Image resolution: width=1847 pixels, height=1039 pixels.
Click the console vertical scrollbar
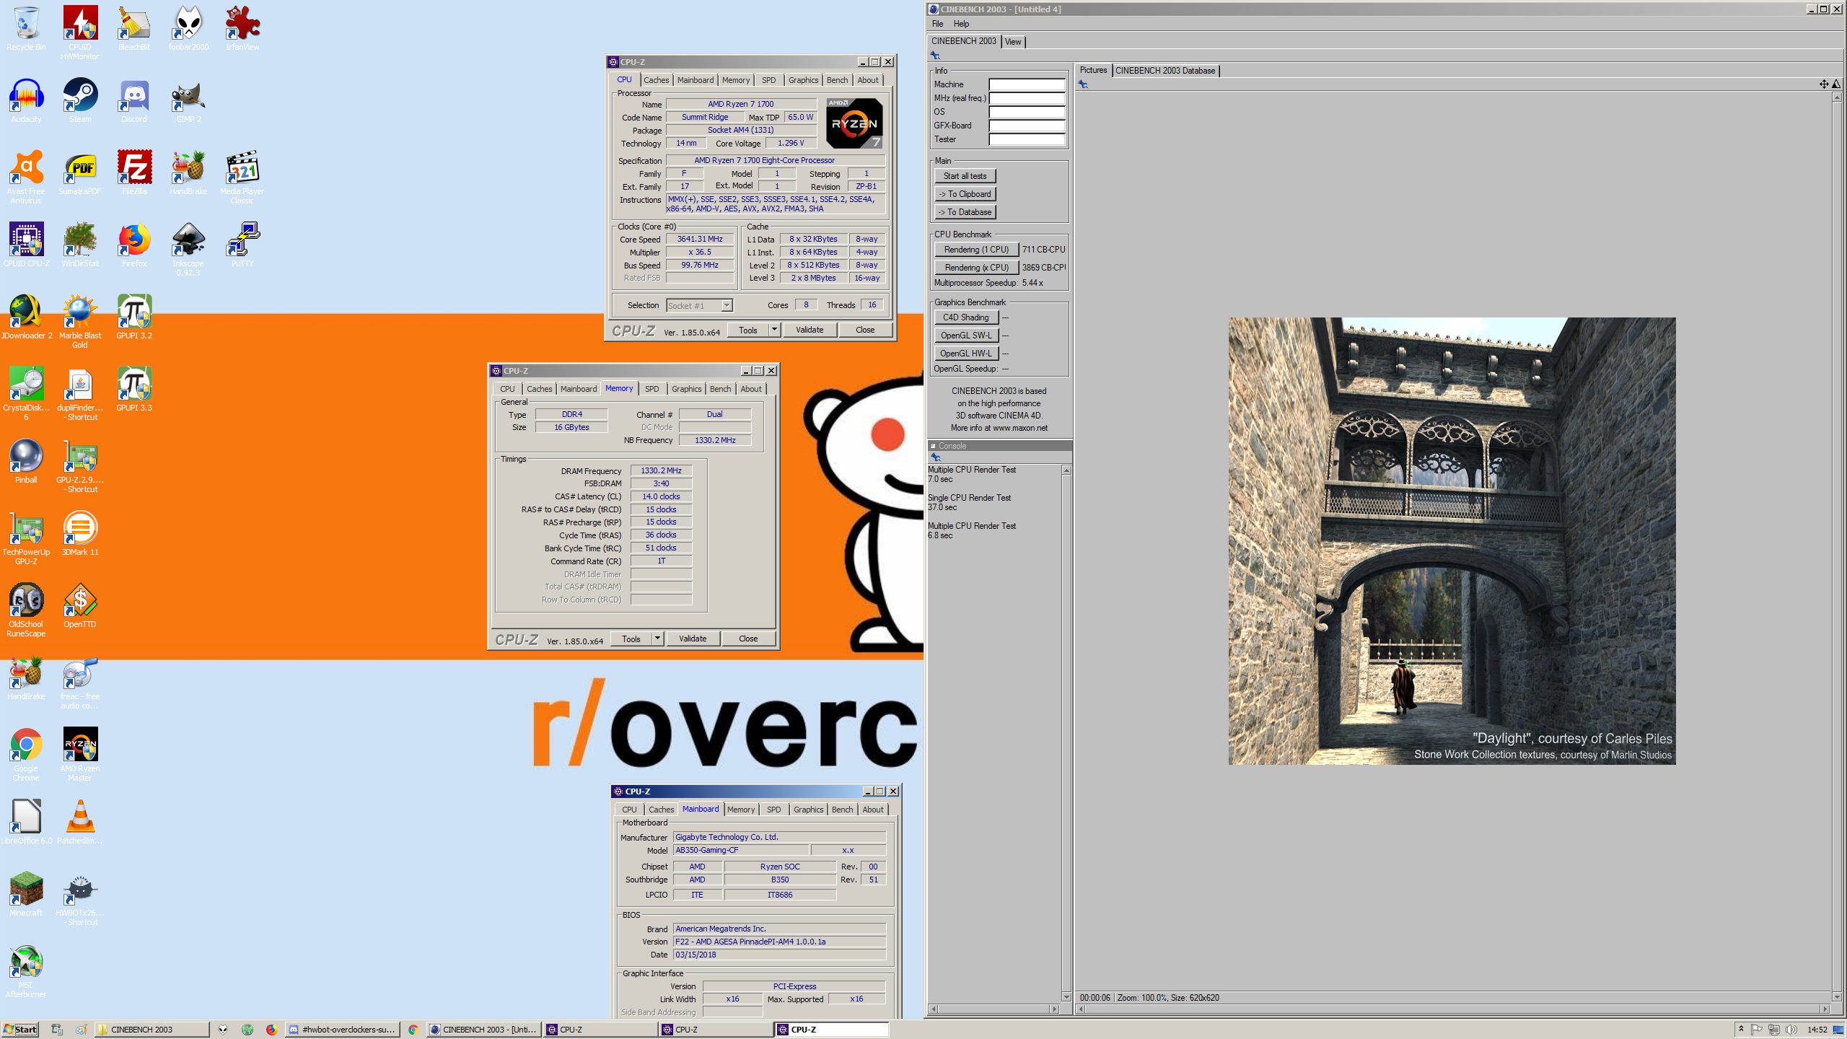point(1066,733)
